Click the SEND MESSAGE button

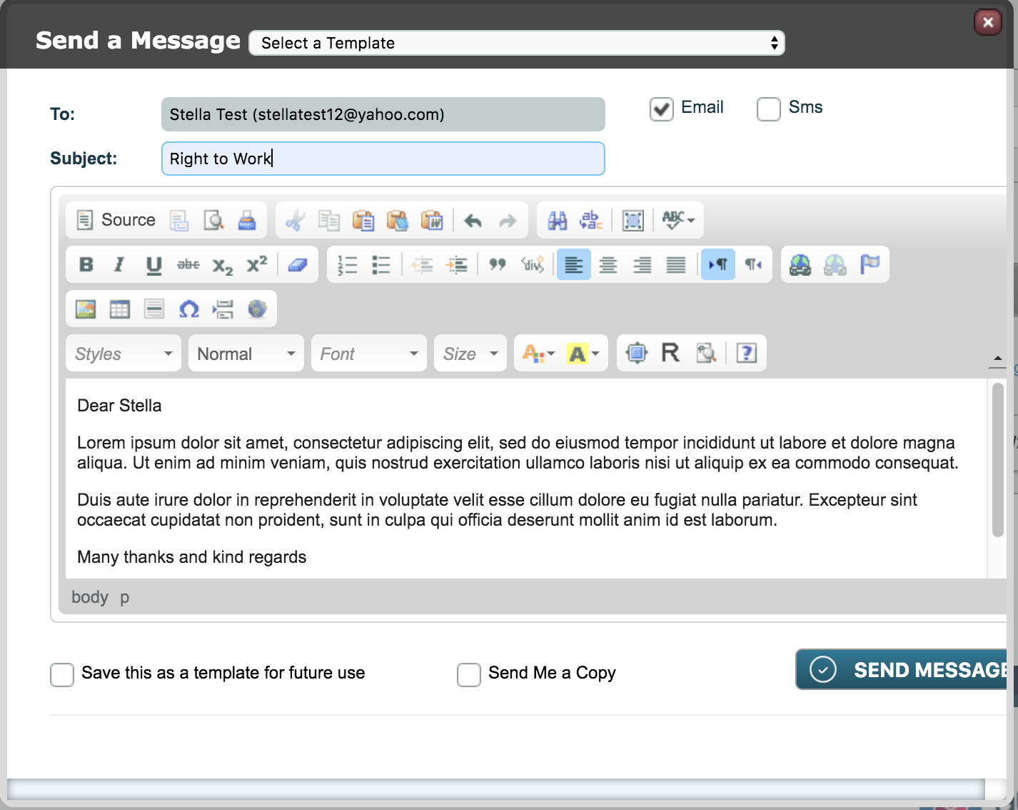(902, 669)
